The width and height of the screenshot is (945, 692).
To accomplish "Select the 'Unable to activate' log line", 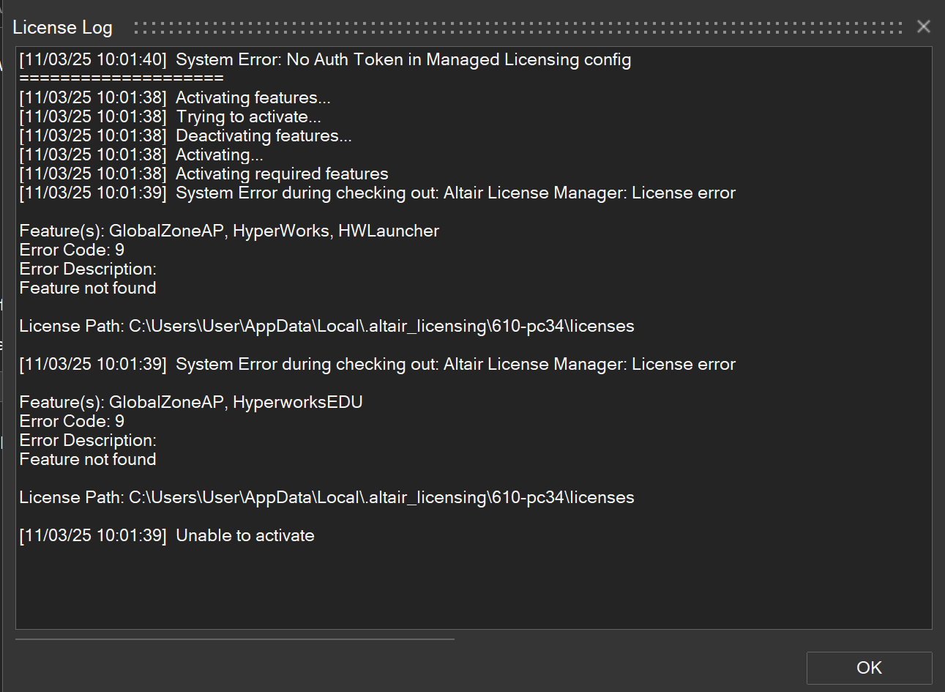I will coord(167,535).
